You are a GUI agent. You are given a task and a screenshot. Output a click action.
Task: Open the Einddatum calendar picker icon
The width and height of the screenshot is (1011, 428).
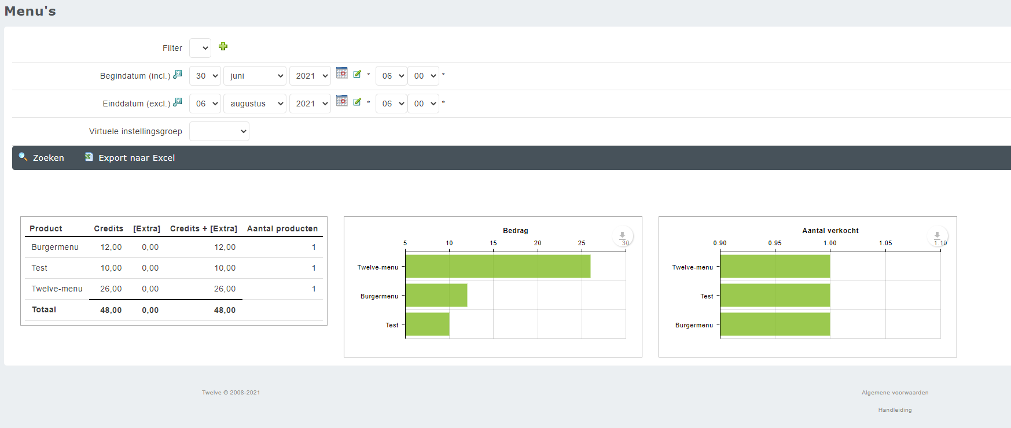[342, 101]
